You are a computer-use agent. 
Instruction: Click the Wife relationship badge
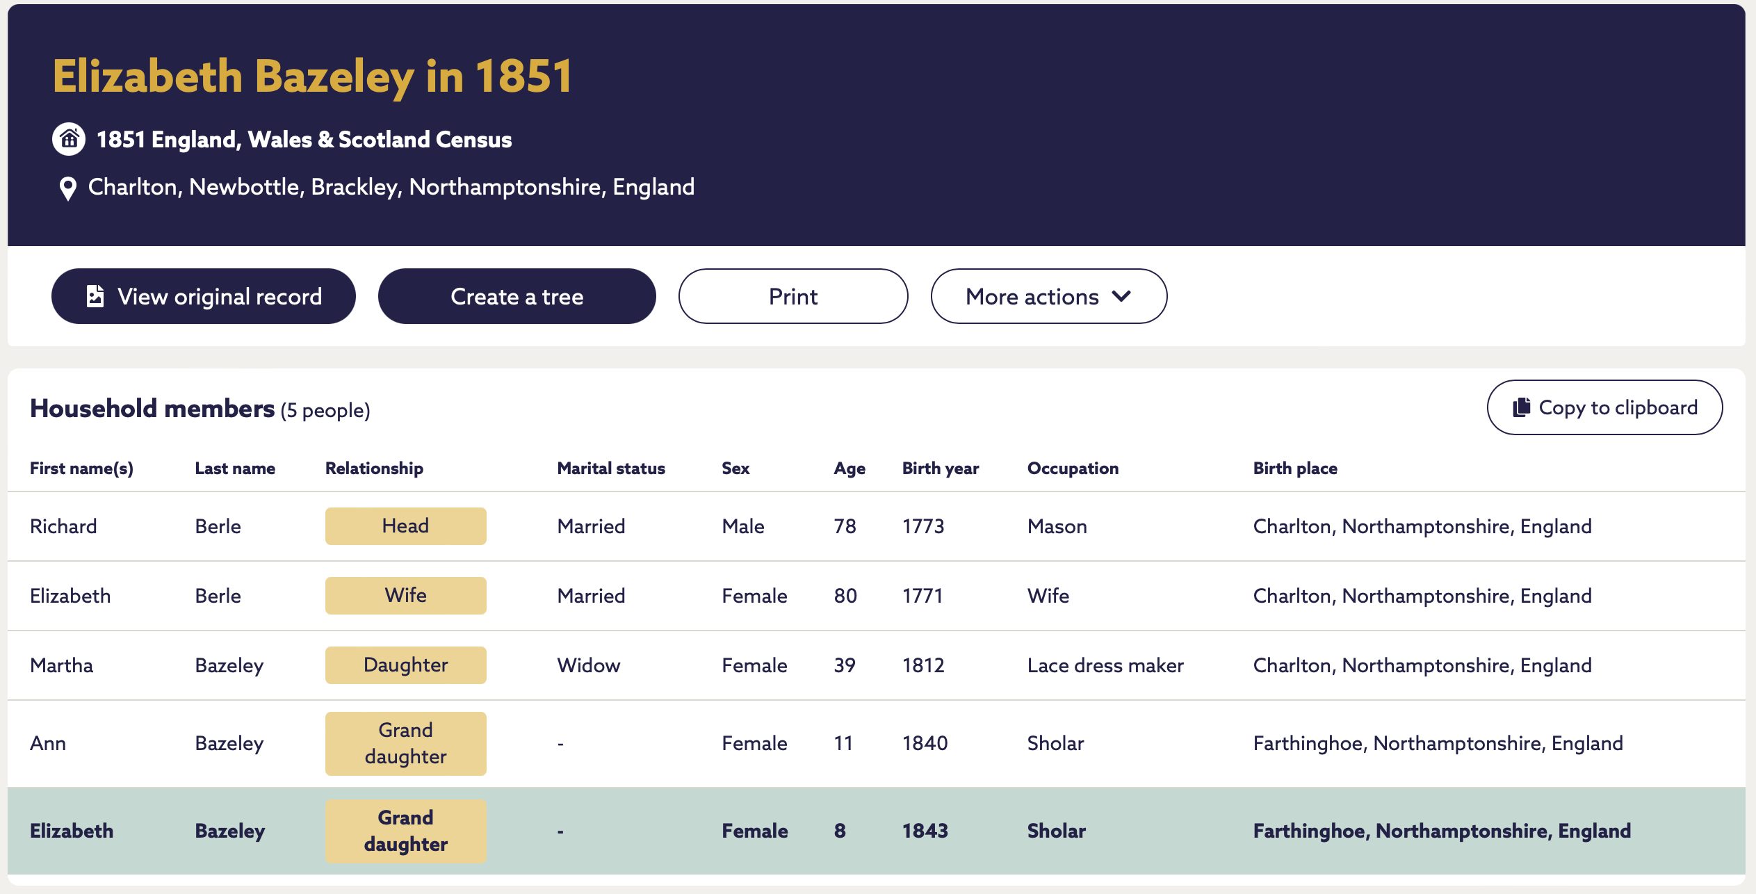point(406,596)
